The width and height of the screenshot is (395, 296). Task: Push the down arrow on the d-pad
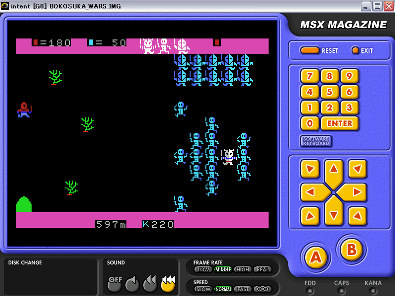point(334,213)
